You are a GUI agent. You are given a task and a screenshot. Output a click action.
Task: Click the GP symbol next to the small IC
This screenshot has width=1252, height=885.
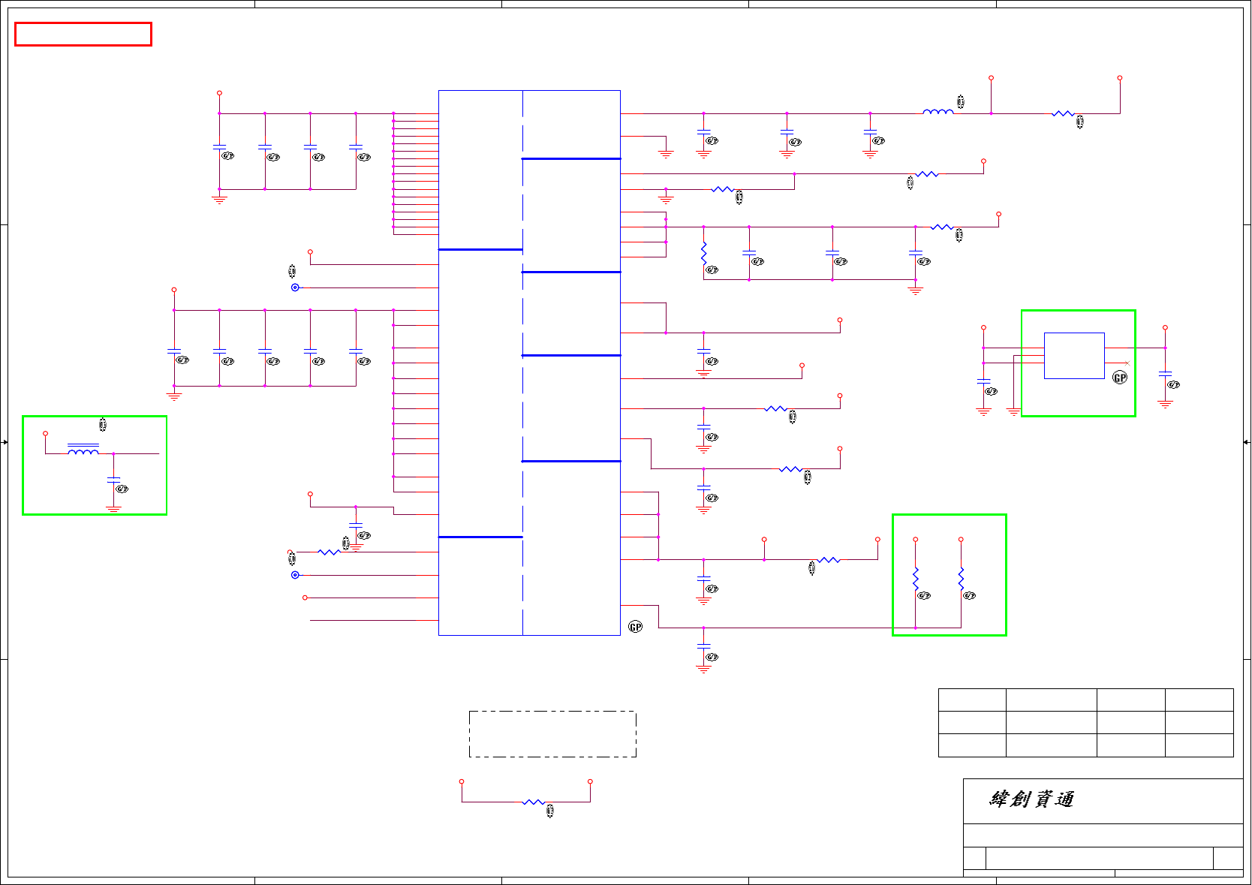(1120, 378)
